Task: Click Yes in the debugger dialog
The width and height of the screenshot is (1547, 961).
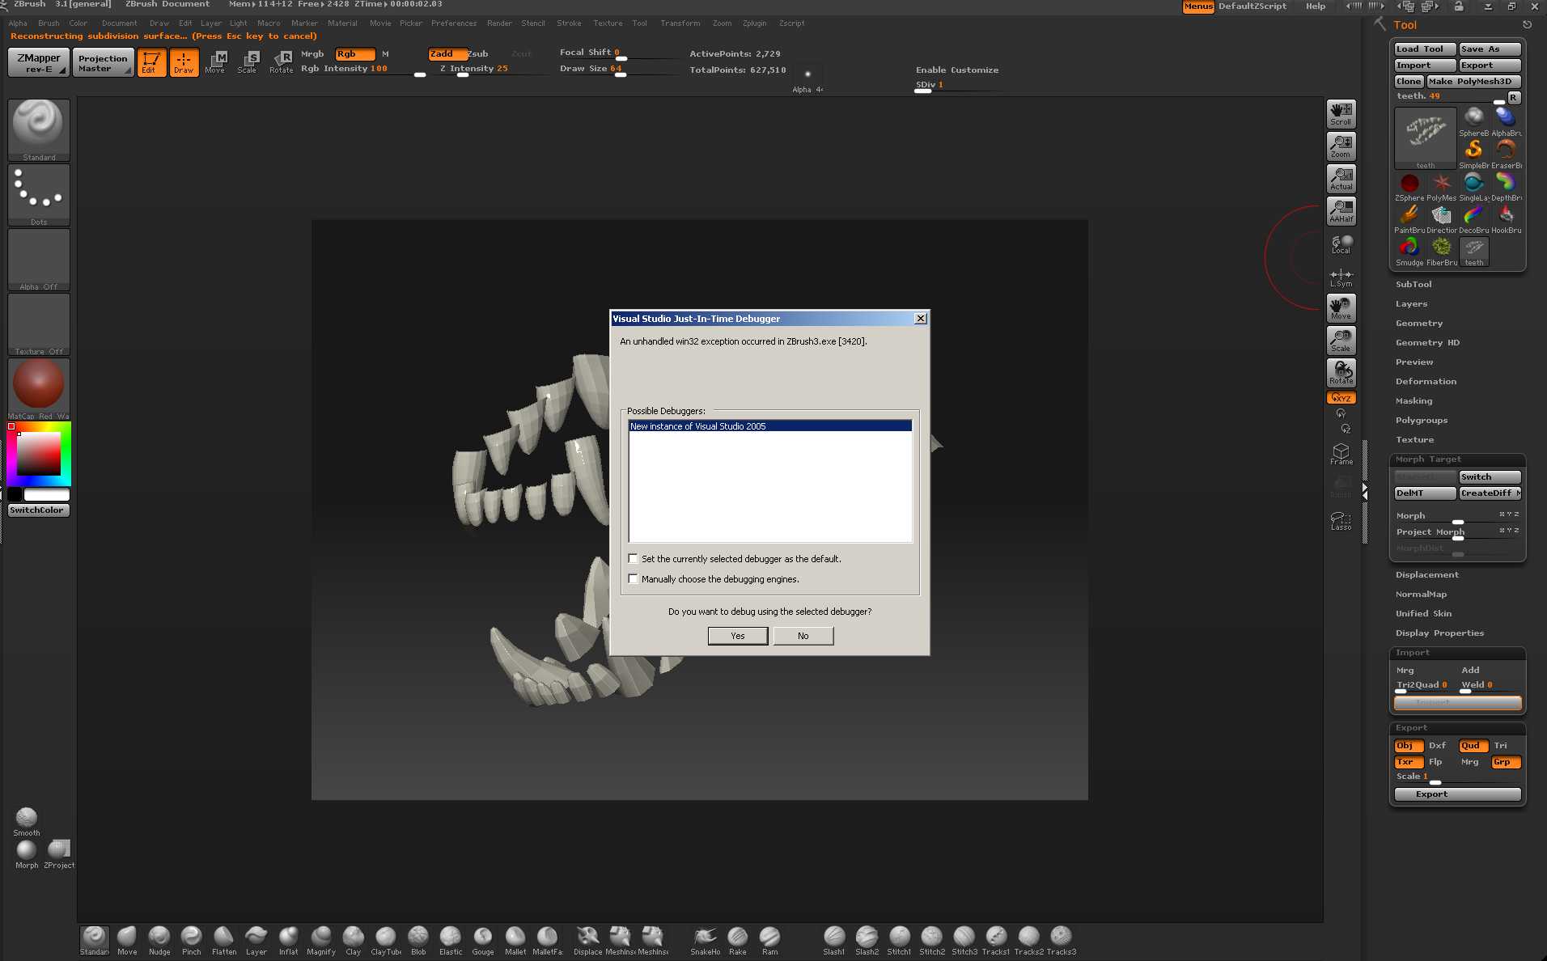Action: (x=737, y=636)
